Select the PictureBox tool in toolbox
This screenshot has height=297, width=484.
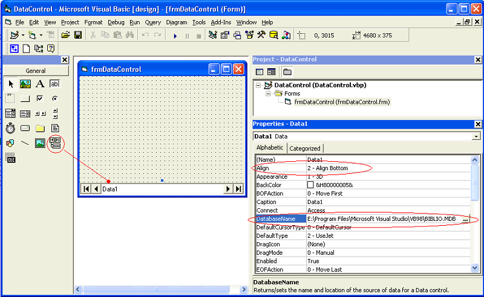pyautogui.click(x=25, y=84)
